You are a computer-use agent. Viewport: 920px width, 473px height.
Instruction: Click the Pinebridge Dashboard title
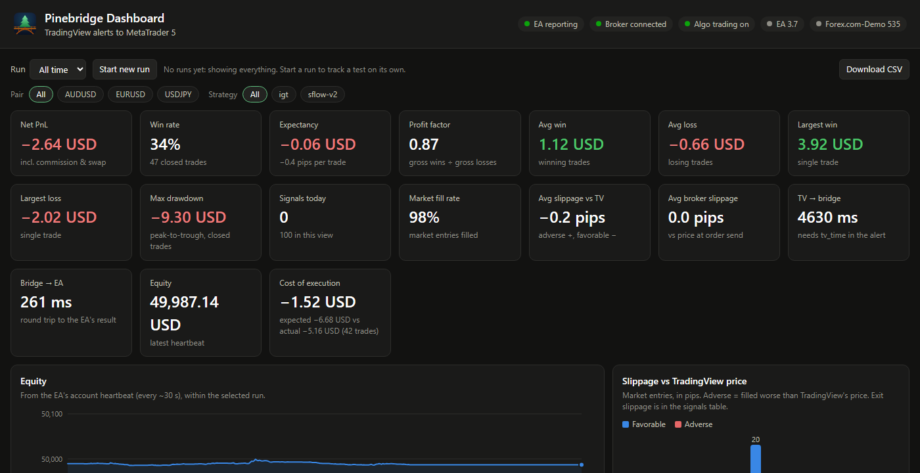[104, 18]
